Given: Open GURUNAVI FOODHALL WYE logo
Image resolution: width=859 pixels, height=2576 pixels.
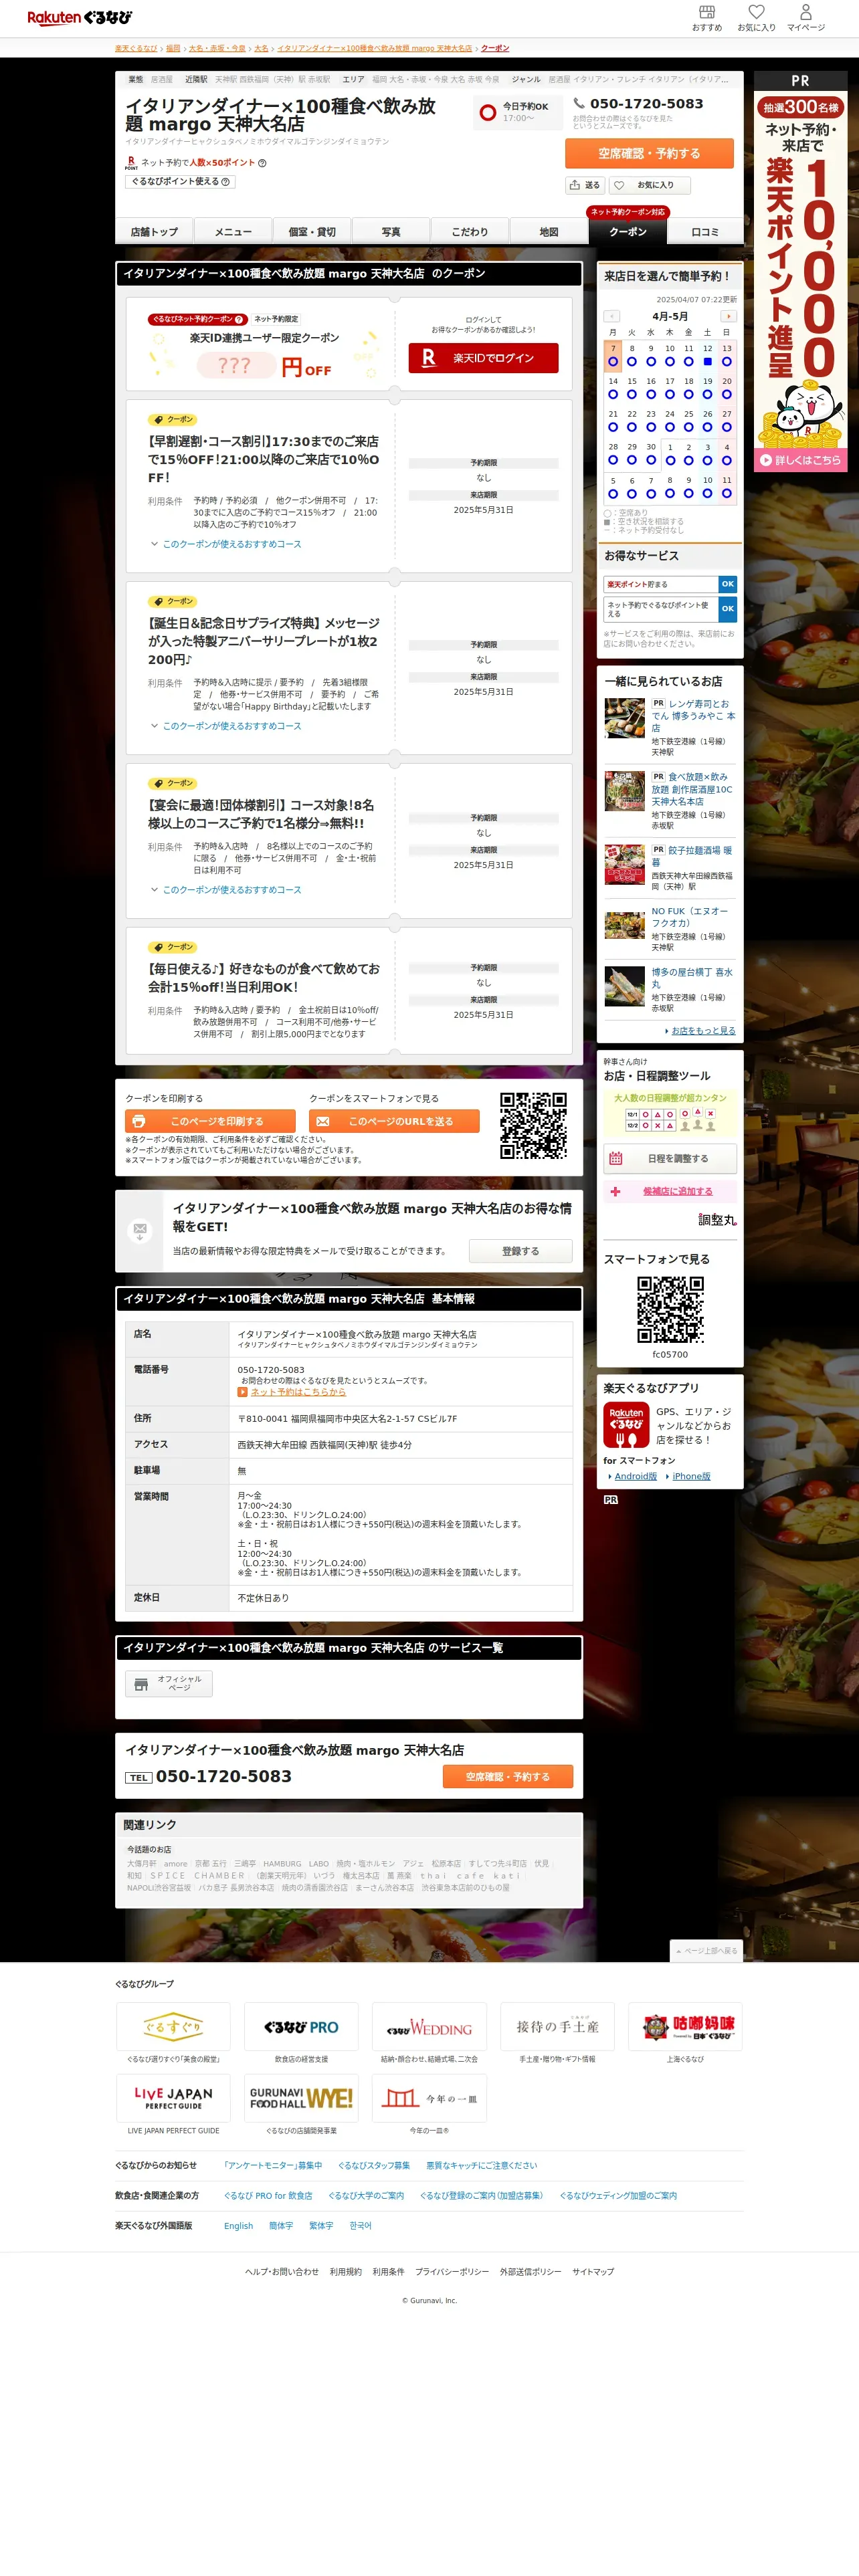Looking at the screenshot, I should tap(301, 2098).
